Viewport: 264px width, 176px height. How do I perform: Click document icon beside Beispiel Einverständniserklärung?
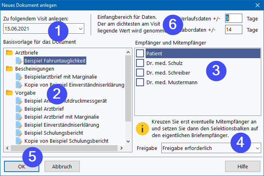(x=19, y=125)
